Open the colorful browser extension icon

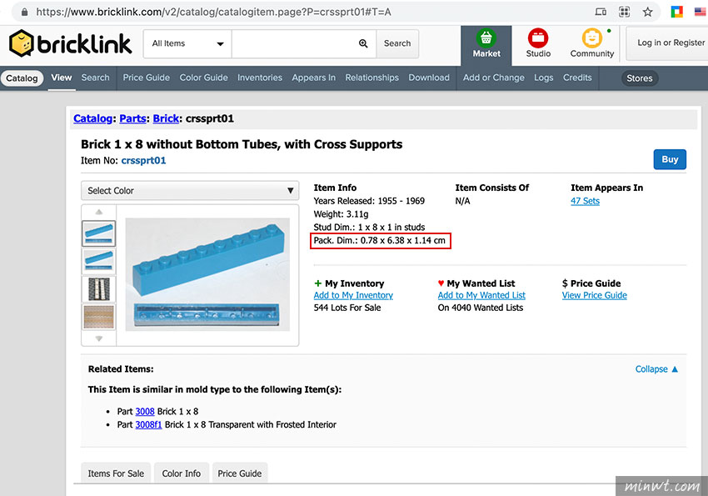click(x=677, y=12)
